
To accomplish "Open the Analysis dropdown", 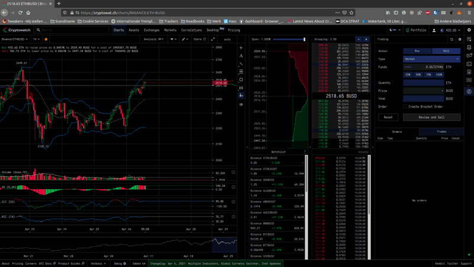I will 153,39.
